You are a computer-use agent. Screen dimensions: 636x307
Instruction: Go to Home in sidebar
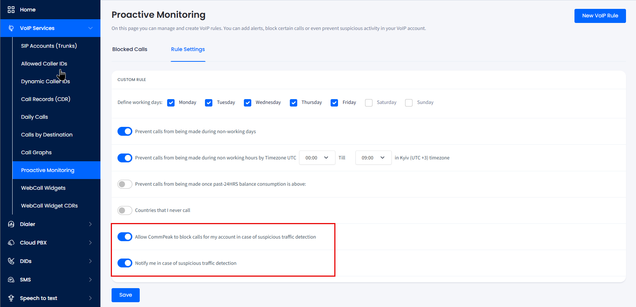pos(28,10)
